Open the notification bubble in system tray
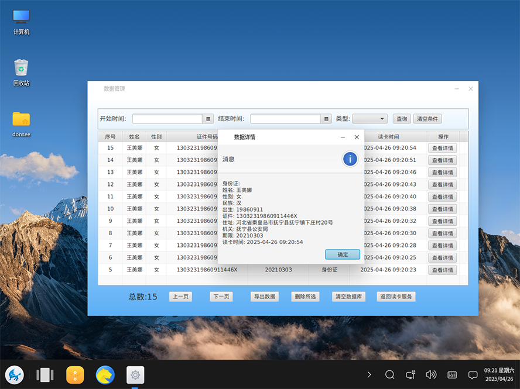The width and height of the screenshot is (520, 389). point(472,374)
